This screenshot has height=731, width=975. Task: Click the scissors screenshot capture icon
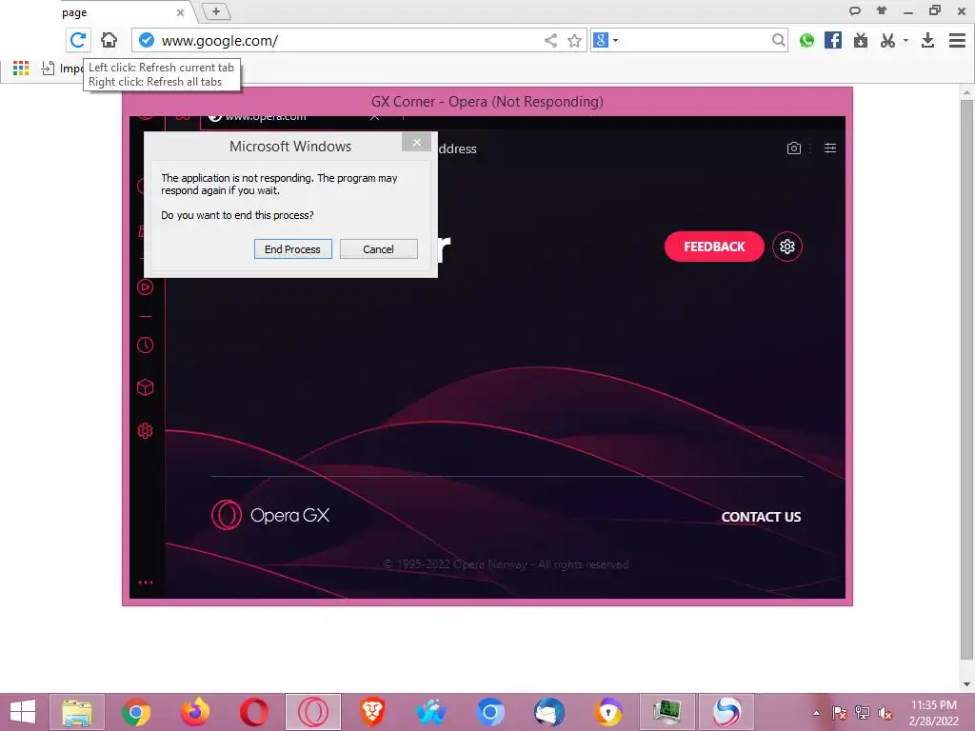[887, 40]
